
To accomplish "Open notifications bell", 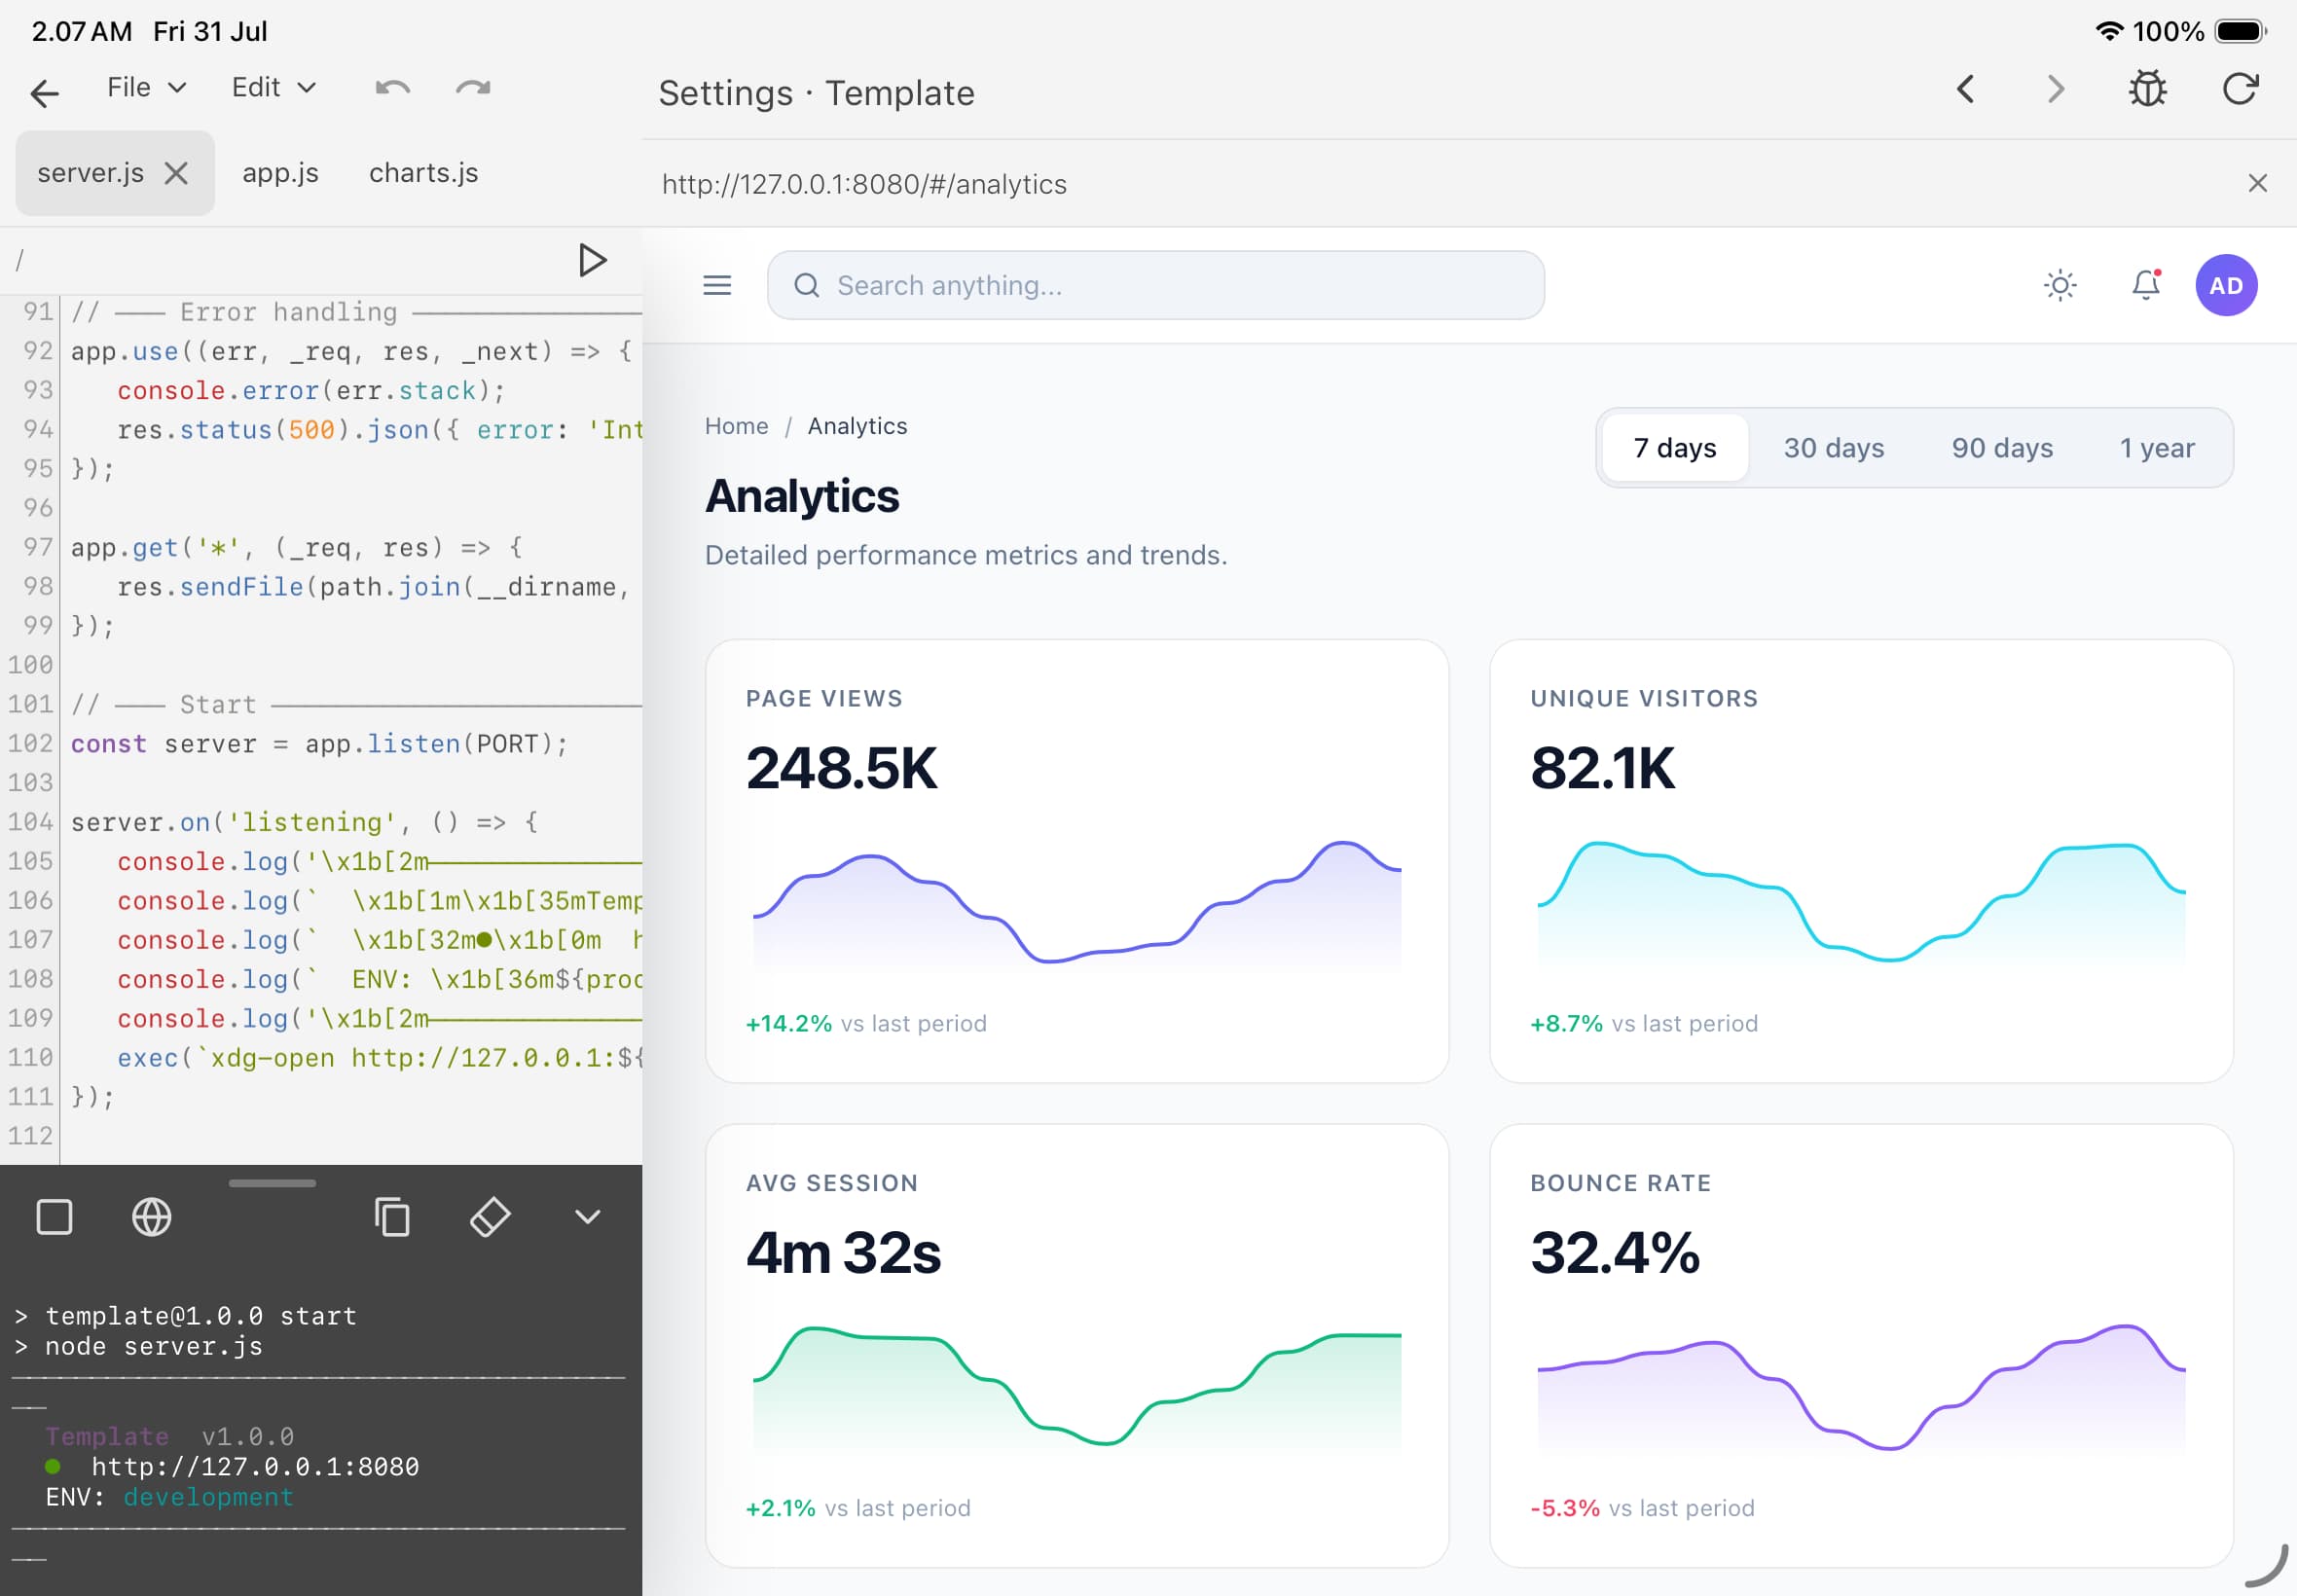I will 2146,286.
